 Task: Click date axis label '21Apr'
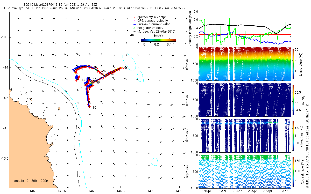(x=222, y=191)
